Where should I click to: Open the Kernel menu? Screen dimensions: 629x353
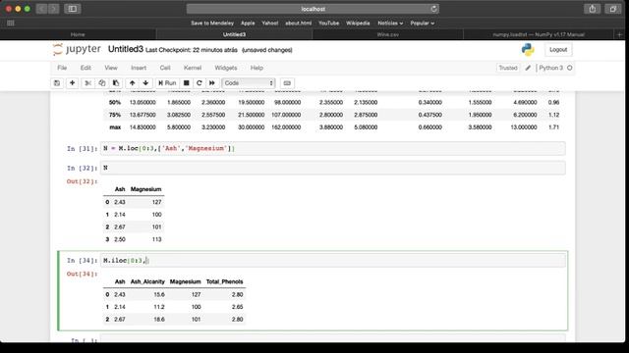193,68
